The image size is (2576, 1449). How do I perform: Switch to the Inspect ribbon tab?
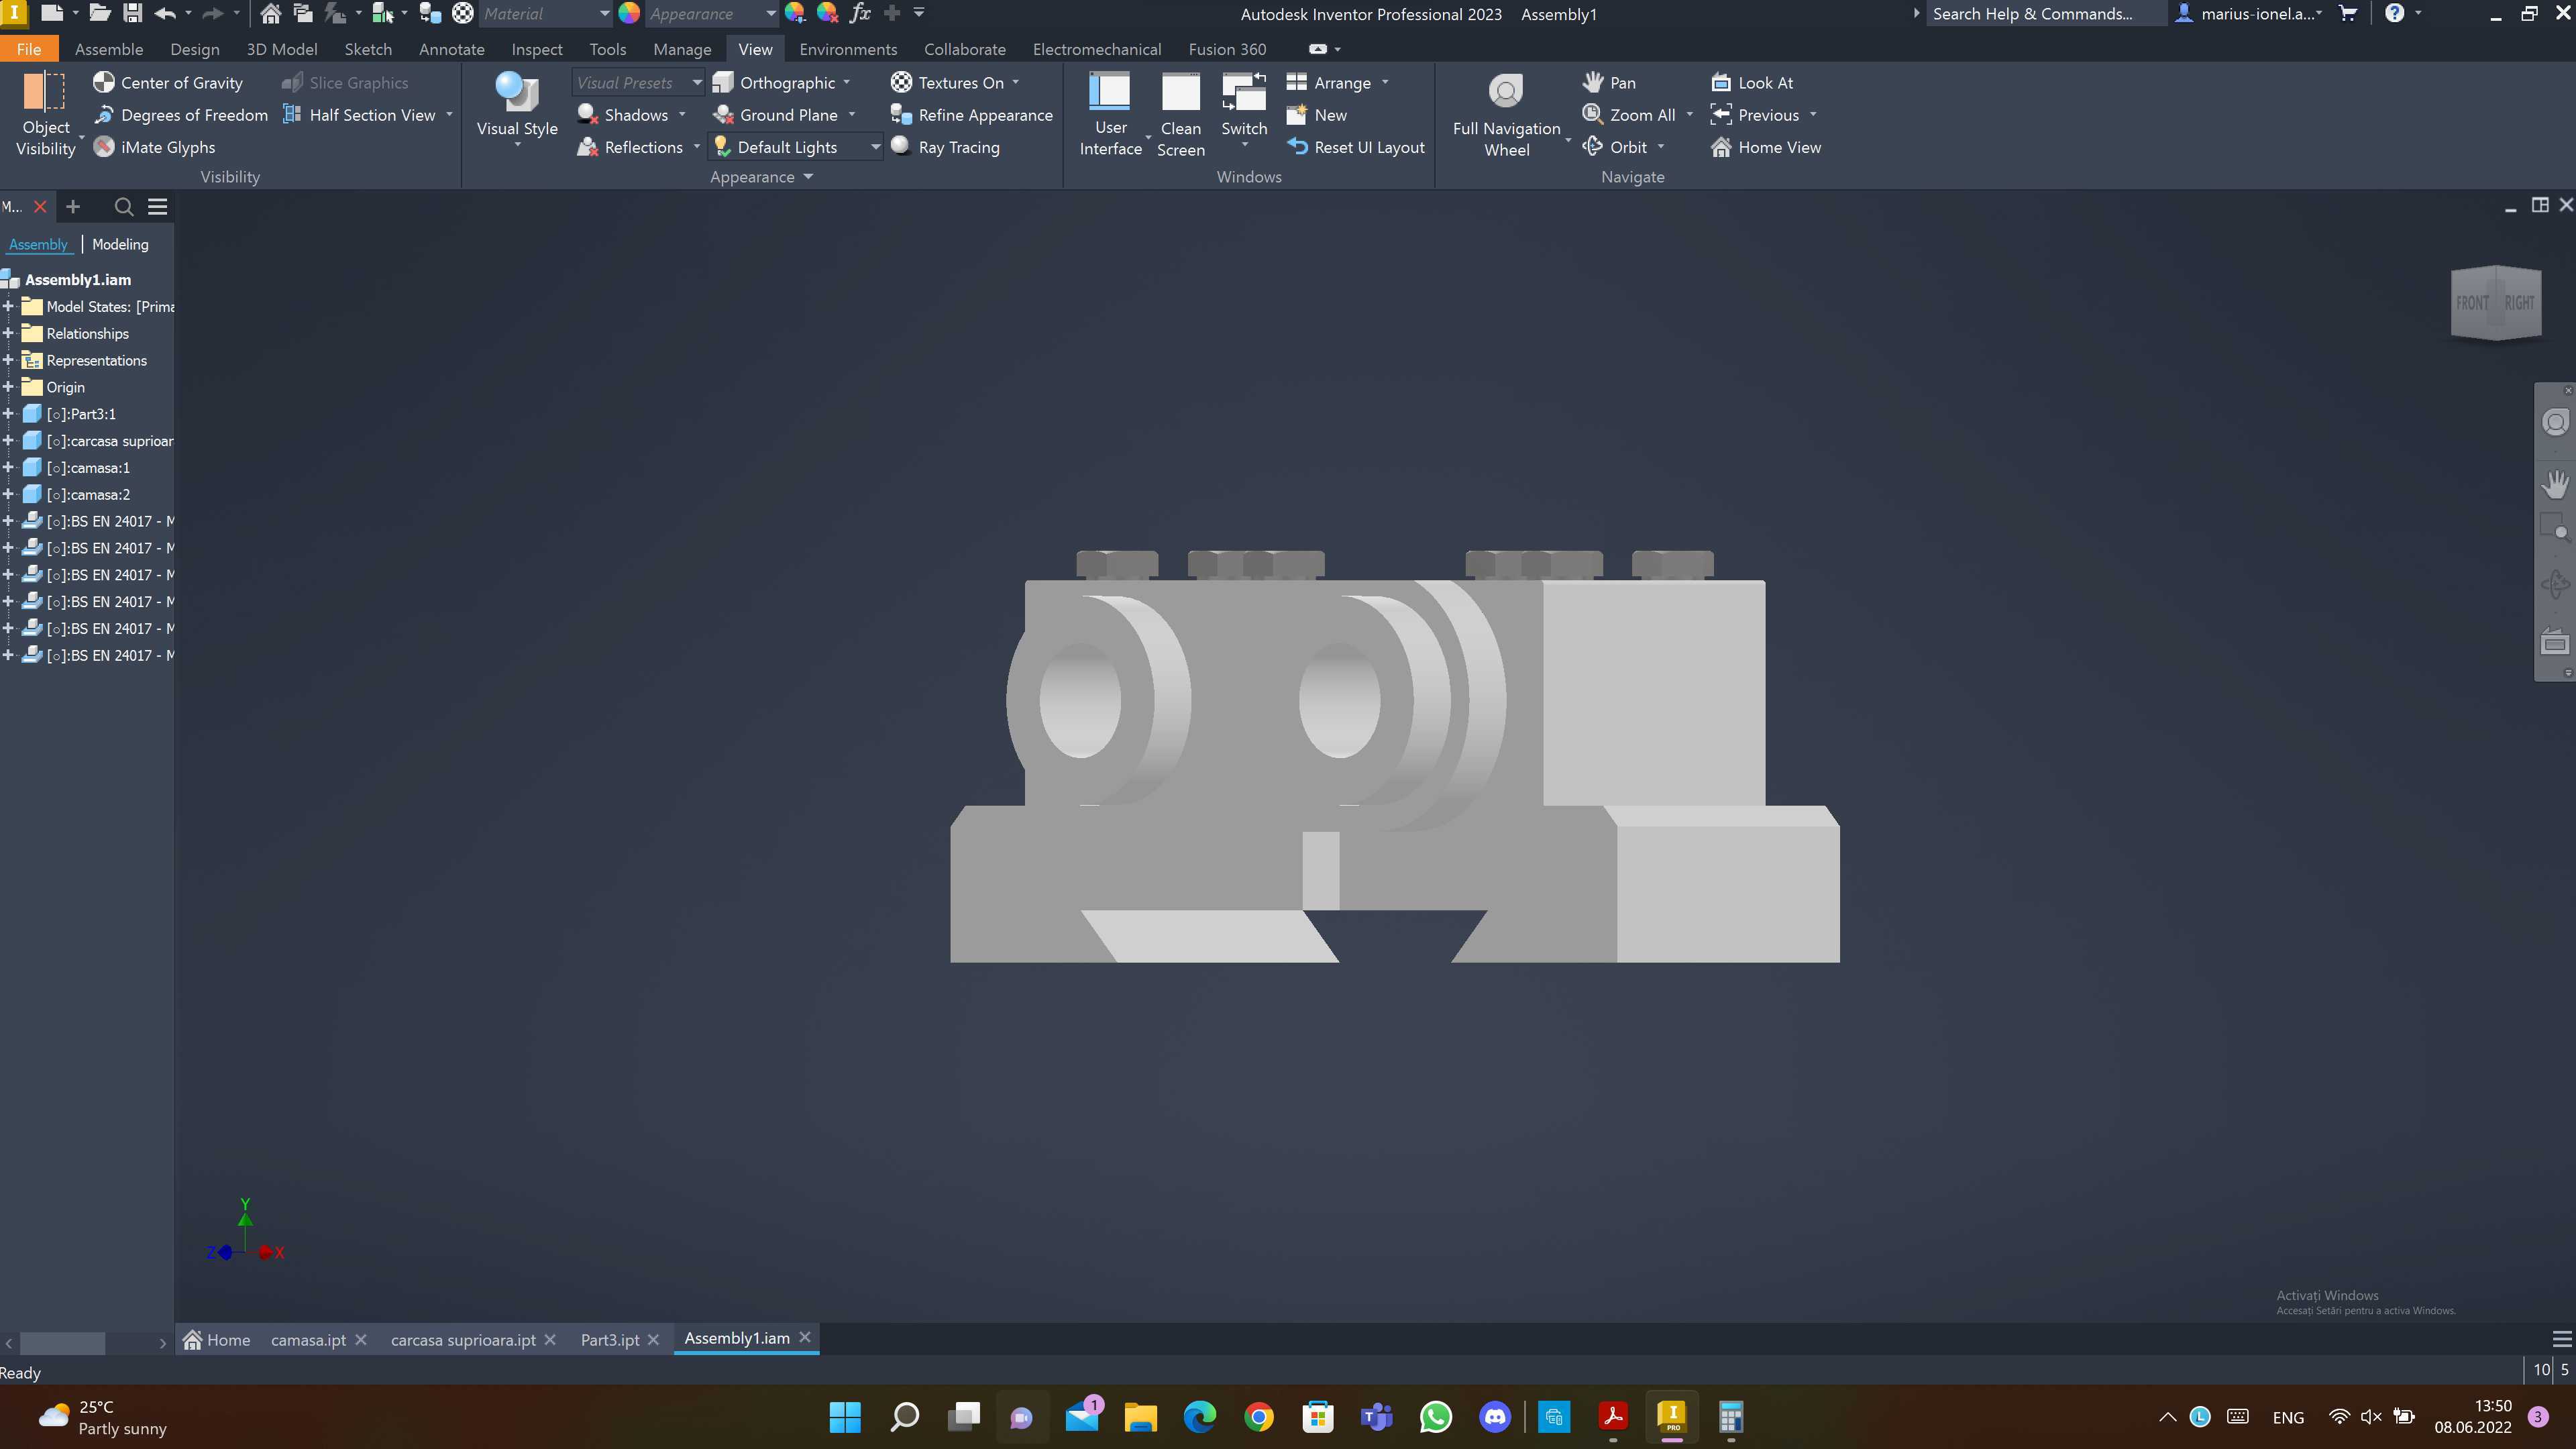point(537,49)
